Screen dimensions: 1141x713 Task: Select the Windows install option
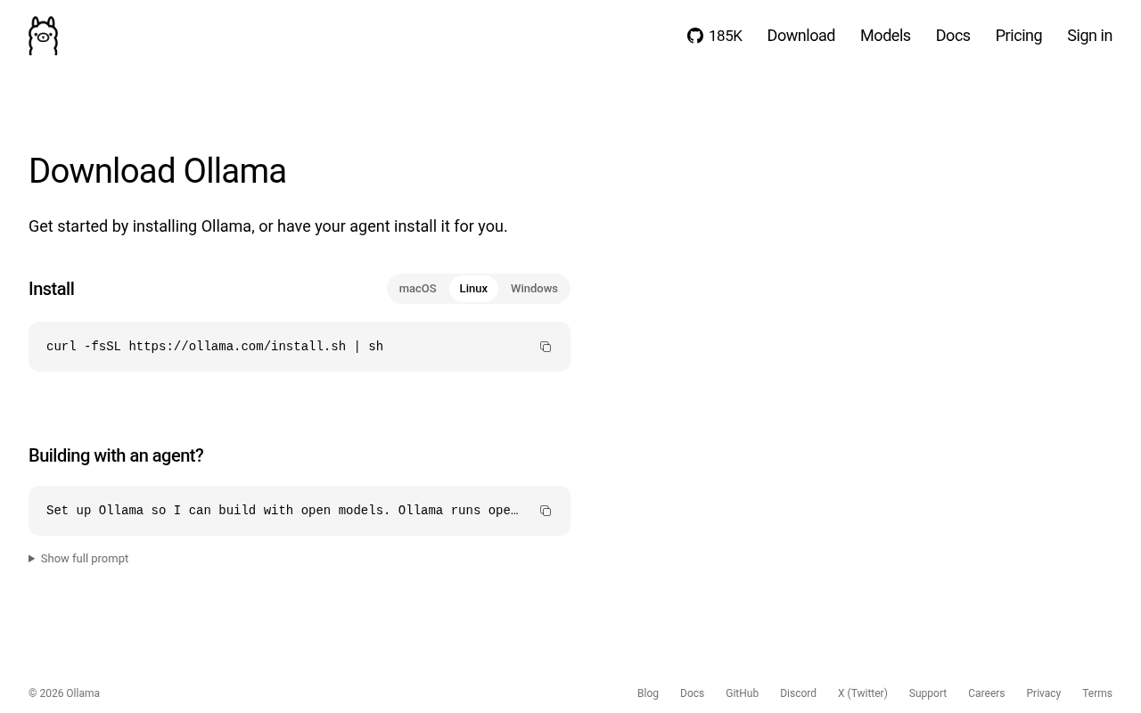point(534,289)
